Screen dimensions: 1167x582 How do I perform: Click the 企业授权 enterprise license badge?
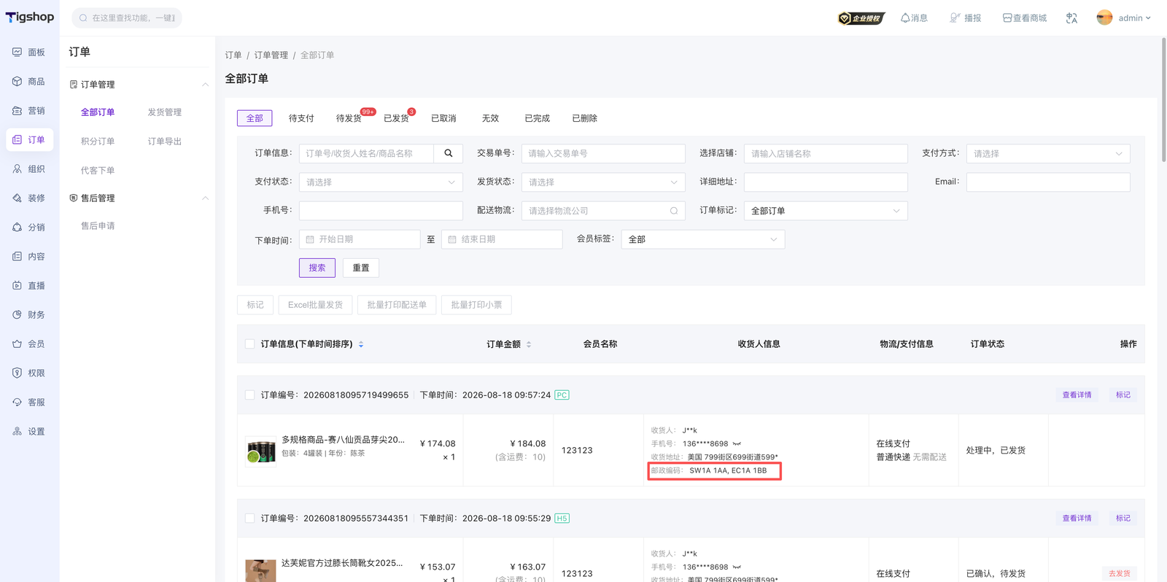(861, 18)
